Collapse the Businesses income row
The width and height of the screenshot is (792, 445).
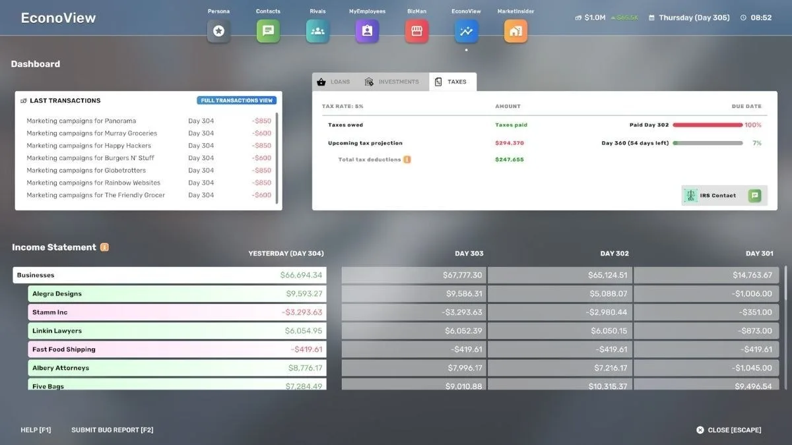[x=170, y=275]
